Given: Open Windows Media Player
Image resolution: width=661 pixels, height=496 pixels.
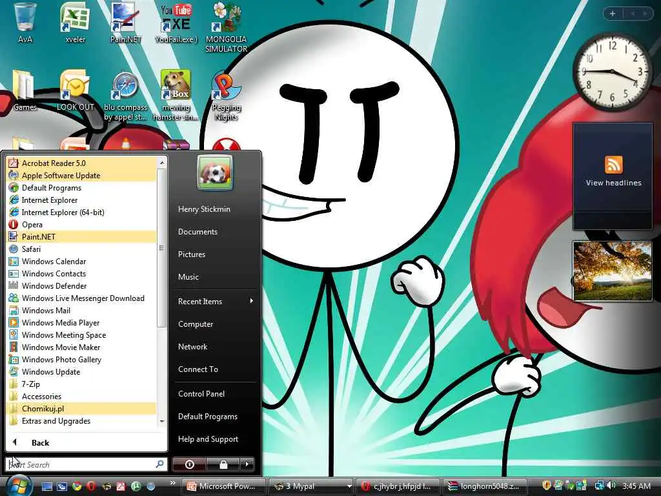Looking at the screenshot, I should point(82,322).
